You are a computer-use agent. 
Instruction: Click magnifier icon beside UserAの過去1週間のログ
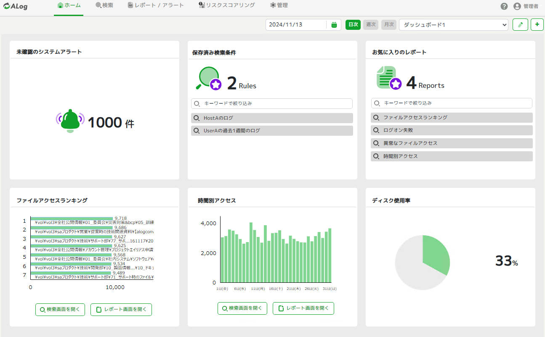point(197,131)
